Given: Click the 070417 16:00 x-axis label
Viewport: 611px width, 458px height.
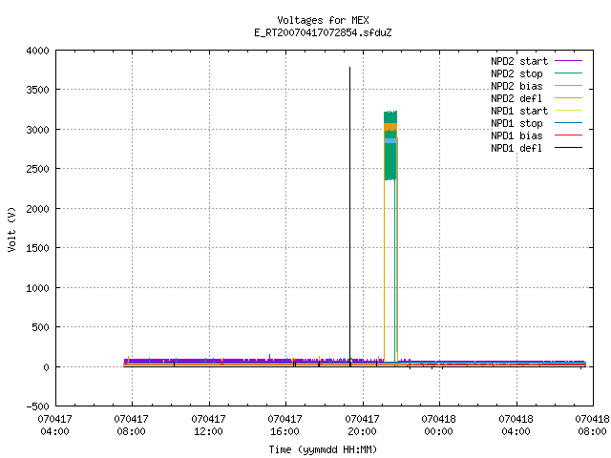Looking at the screenshot, I should pos(284,426).
